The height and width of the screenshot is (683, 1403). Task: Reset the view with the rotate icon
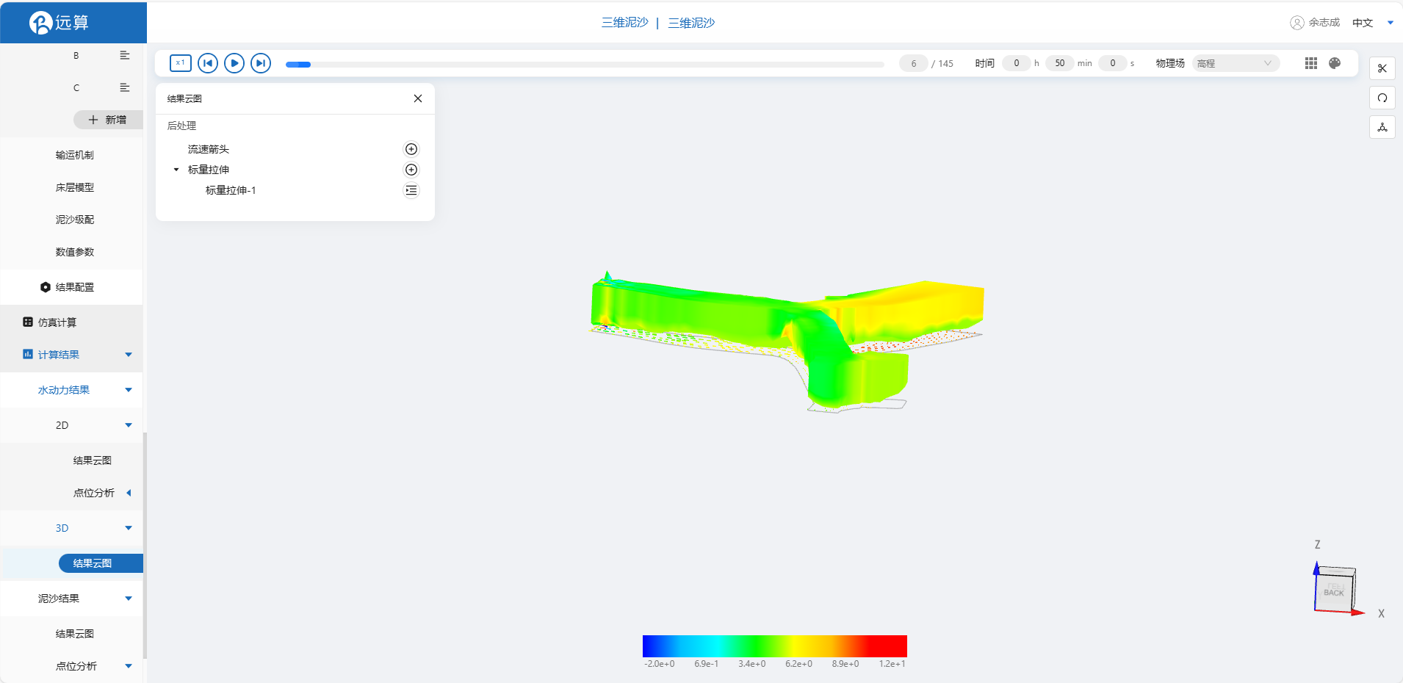1382,98
